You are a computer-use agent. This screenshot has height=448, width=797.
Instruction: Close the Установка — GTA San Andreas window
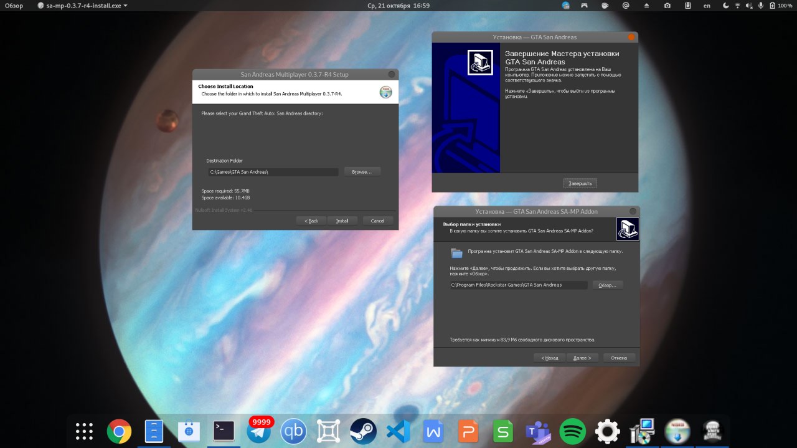tap(631, 37)
